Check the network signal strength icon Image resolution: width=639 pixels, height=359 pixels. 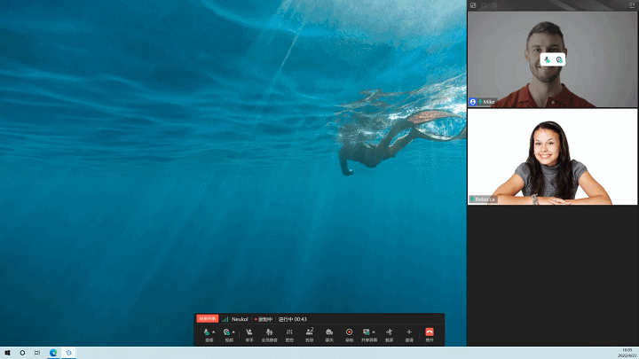pos(225,319)
